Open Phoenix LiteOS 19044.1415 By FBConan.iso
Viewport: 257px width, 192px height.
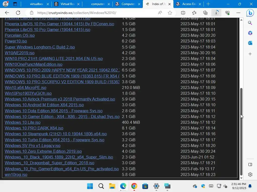(x=59, y=24)
